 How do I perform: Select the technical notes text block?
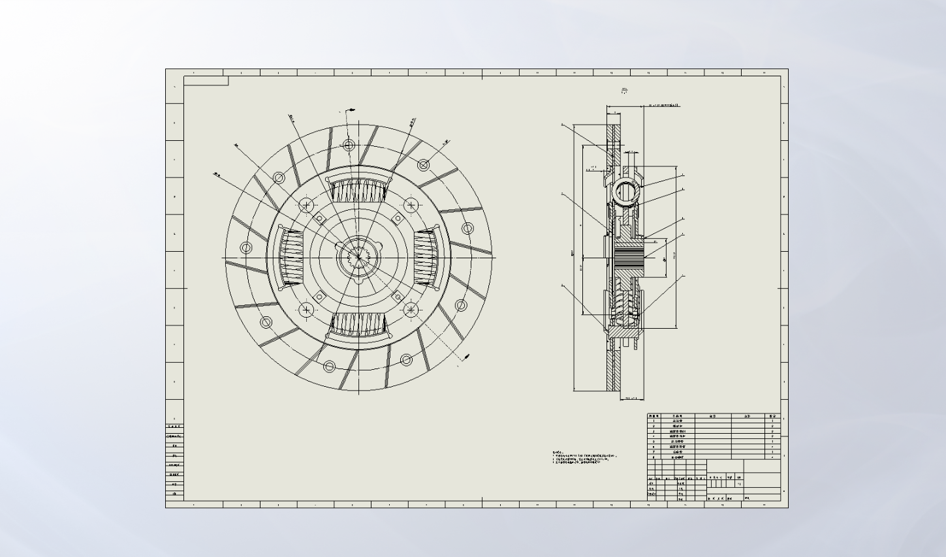pos(584,457)
